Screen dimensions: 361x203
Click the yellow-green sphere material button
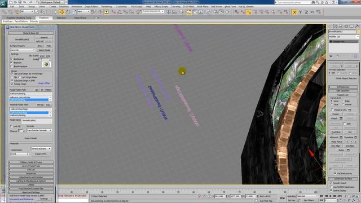pos(46,64)
